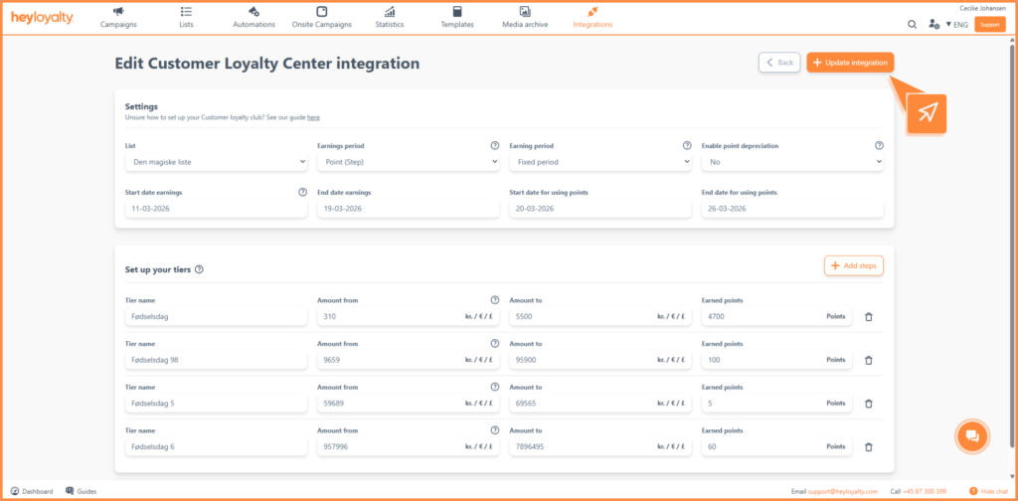Viewport: 1018px width, 501px height.
Task: Expand the List dropdown Den magiske liste
Action: [216, 162]
